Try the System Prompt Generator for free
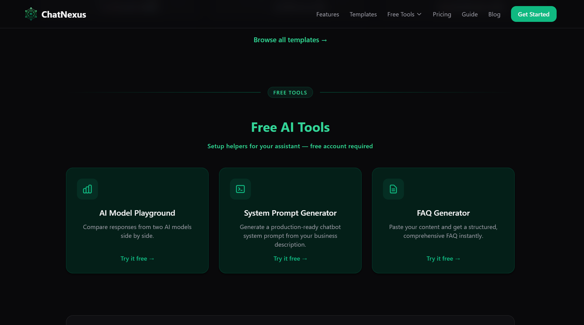The width and height of the screenshot is (584, 325). tap(290, 258)
